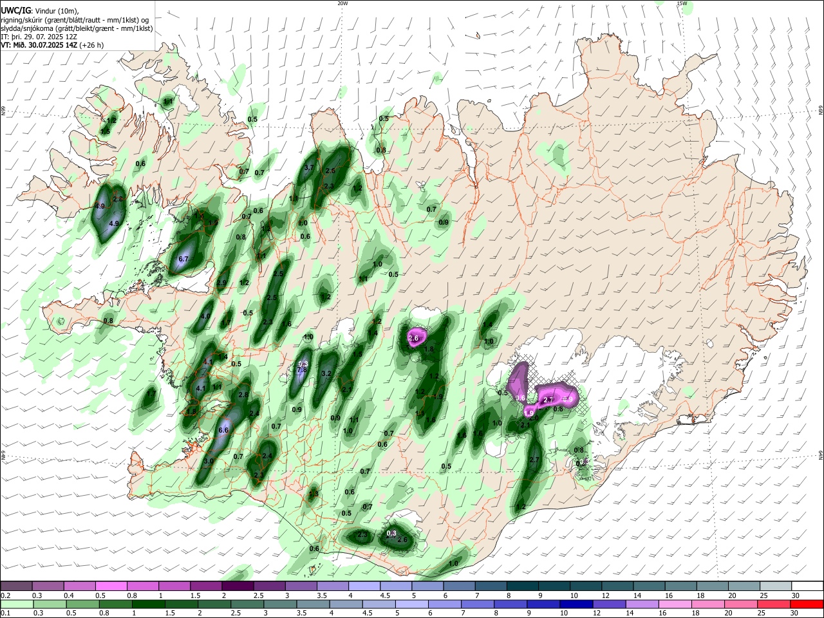Viewport: 824px width, 618px height.
Task: Click the red 30 swatch in lower legend
Action: (x=807, y=604)
